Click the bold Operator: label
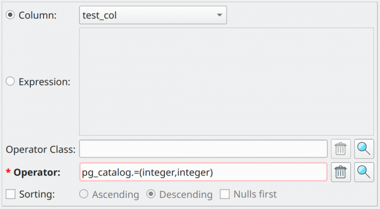Image resolution: width=380 pixels, height=209 pixels. click(x=37, y=173)
